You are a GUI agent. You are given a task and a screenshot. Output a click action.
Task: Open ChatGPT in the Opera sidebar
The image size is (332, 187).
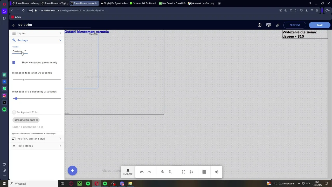pos(4,75)
